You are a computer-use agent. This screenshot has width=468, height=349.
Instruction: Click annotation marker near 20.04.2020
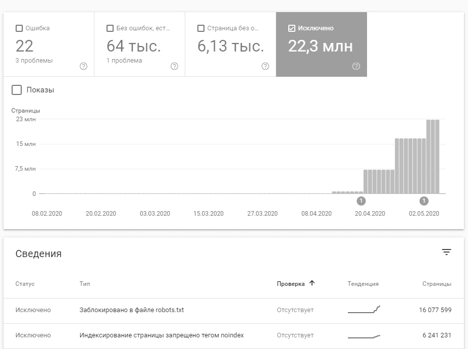point(361,201)
